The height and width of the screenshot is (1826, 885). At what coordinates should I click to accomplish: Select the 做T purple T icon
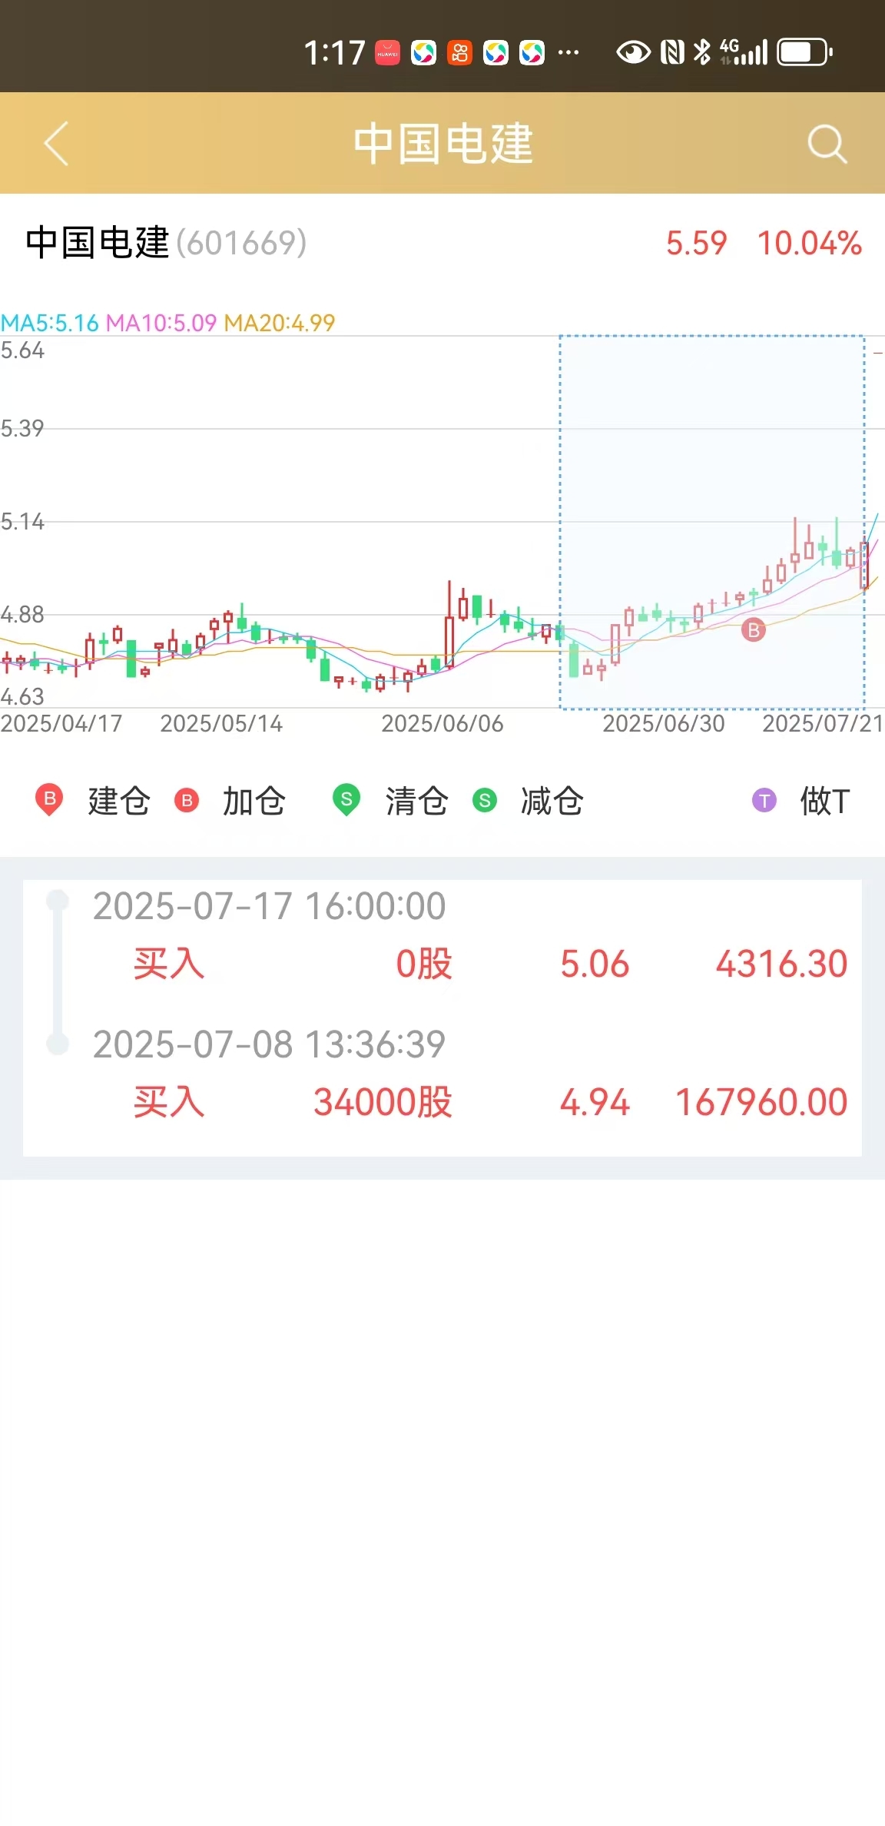click(x=764, y=800)
